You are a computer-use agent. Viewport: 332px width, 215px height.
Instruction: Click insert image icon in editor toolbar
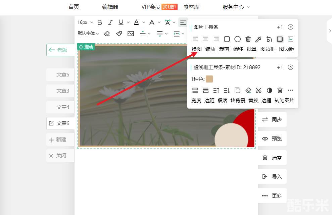[131, 34]
